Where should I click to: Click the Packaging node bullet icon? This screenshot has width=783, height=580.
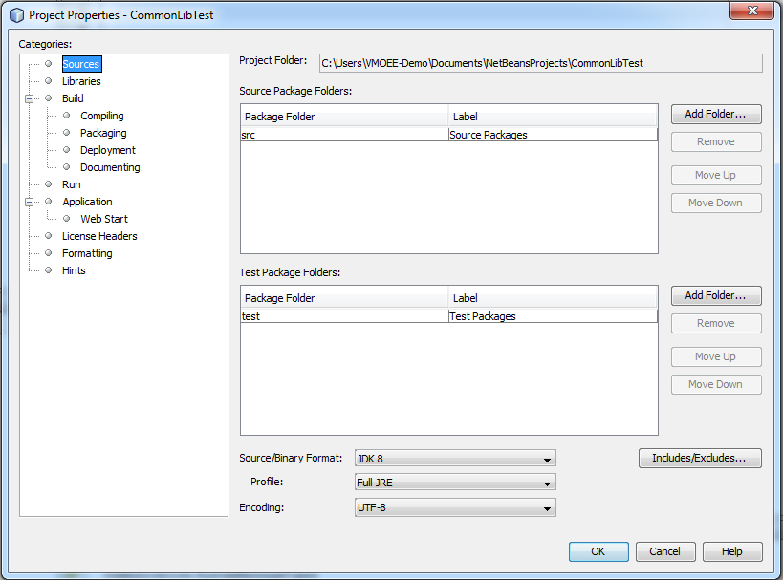click(x=66, y=132)
